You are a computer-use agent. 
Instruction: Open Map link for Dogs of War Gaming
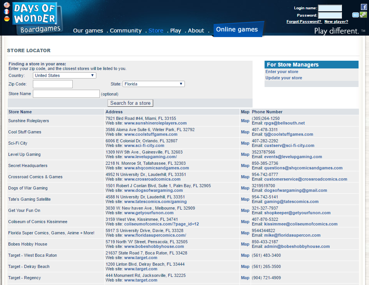(x=245, y=188)
